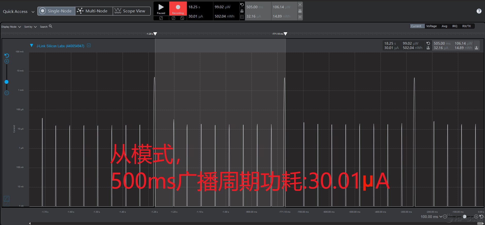This screenshot has width=485, height=225.
Task: Click the logarithmic scale icon at bottom-left
Action: click(x=7, y=198)
